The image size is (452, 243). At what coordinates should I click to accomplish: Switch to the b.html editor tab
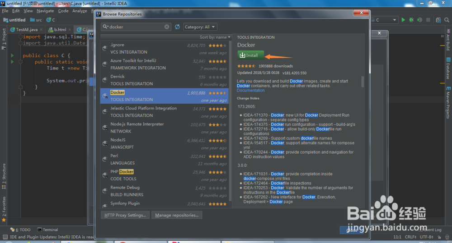[60, 29]
